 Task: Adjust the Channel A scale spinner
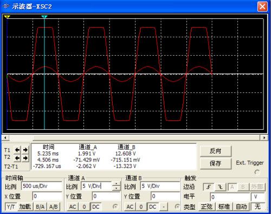point(117,186)
